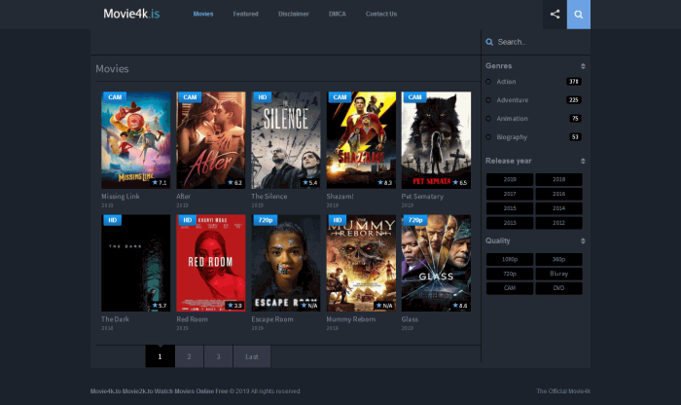Filter by DVD quality
The width and height of the screenshot is (681, 405).
point(559,288)
